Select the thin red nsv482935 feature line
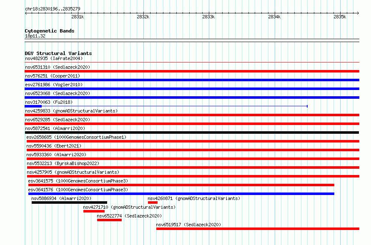The image size is (371, 245). [x=192, y=62]
